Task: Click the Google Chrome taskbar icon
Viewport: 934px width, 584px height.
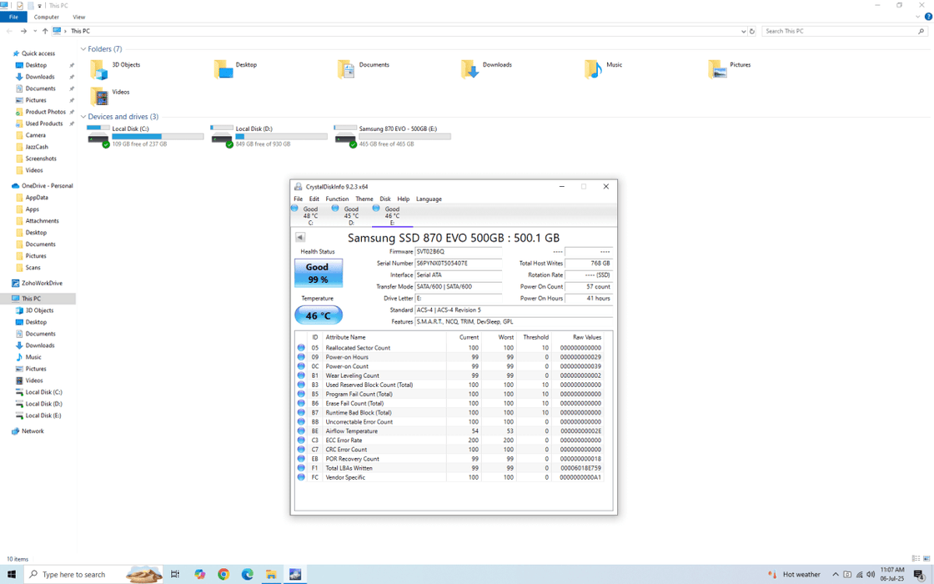Action: pyautogui.click(x=223, y=574)
